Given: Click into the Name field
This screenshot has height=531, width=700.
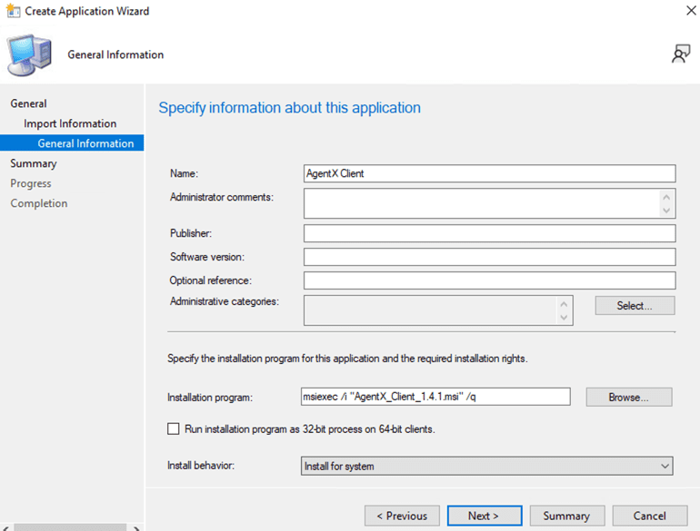Looking at the screenshot, I should (490, 173).
